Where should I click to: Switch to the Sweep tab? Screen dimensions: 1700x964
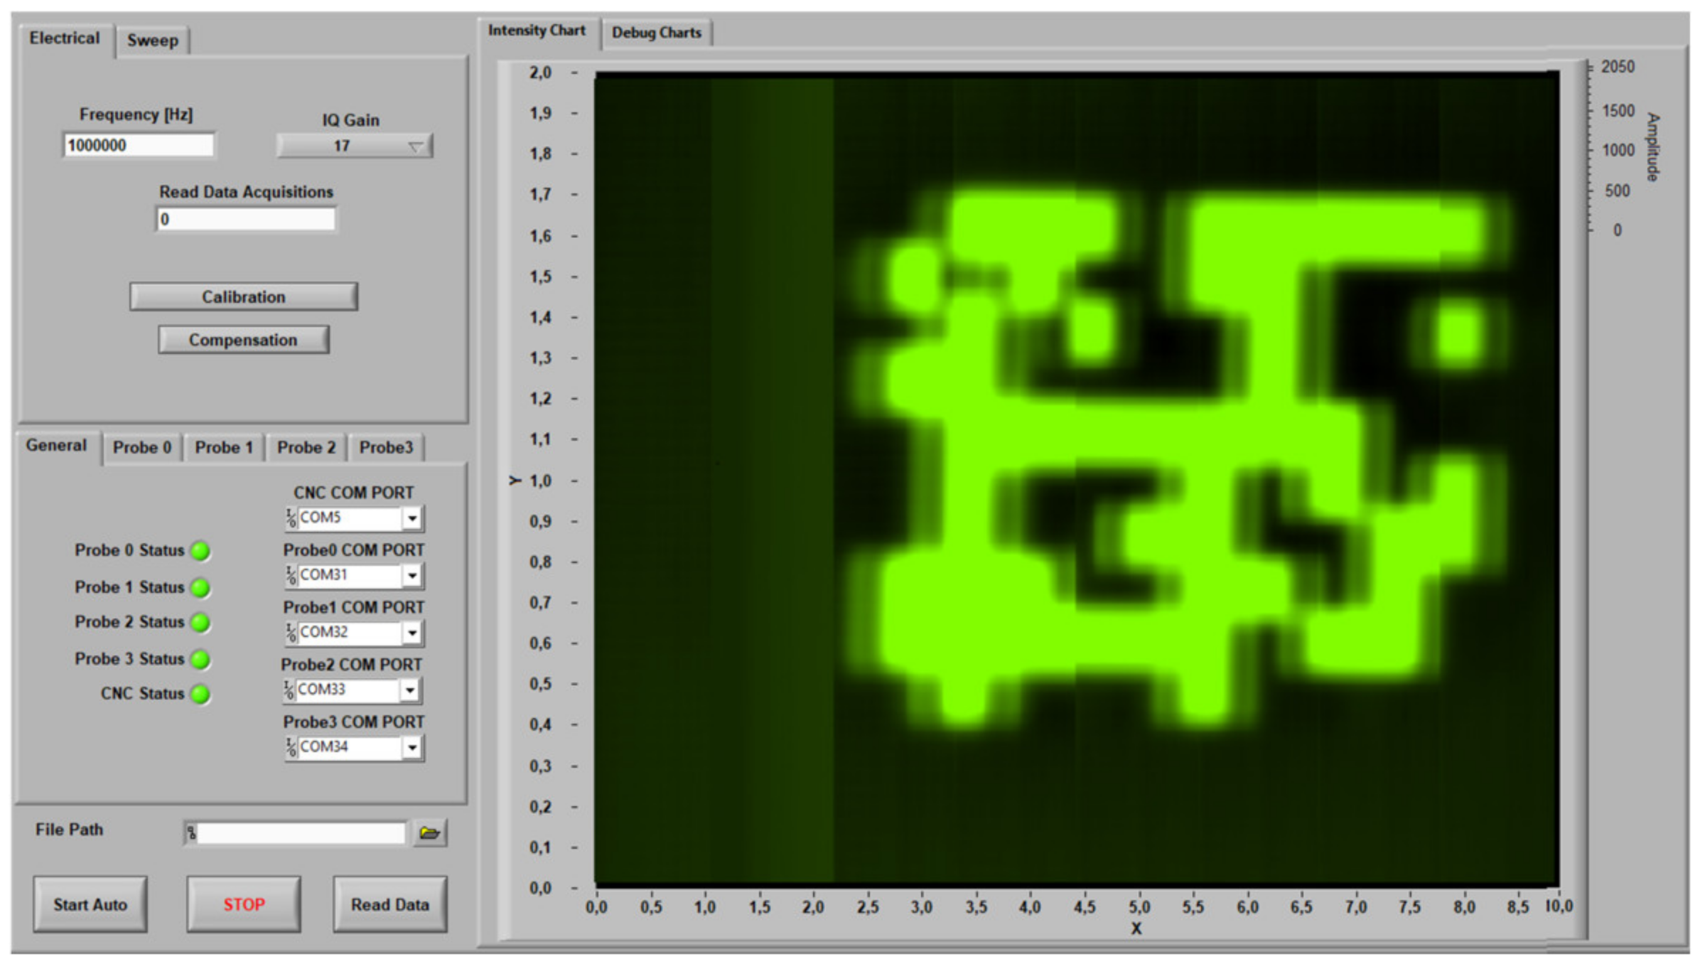click(152, 41)
